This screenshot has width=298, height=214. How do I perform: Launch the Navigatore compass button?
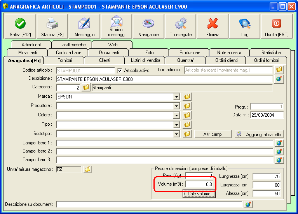pos(148,26)
